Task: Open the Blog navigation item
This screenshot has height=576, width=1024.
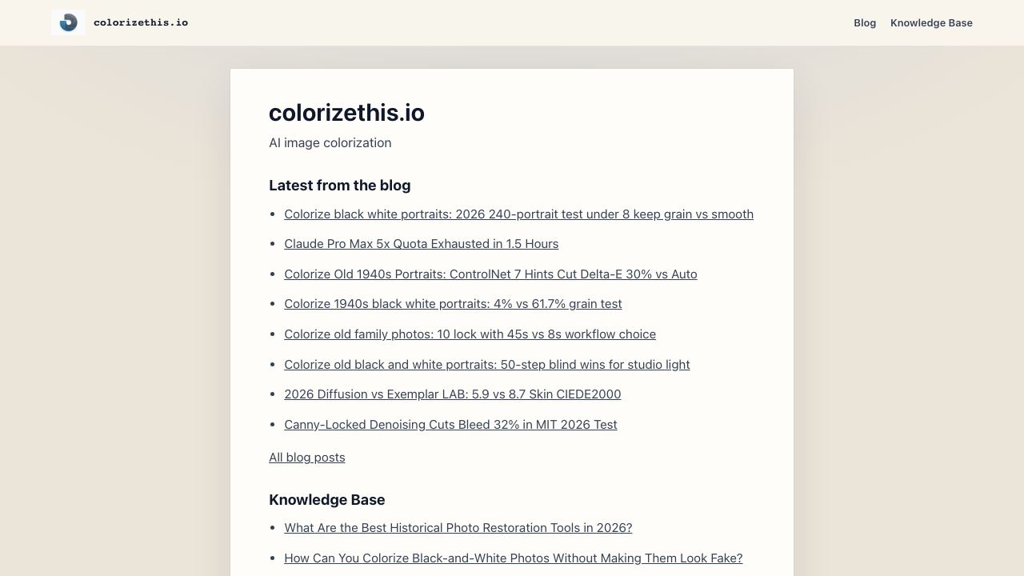Action: pyautogui.click(x=865, y=22)
